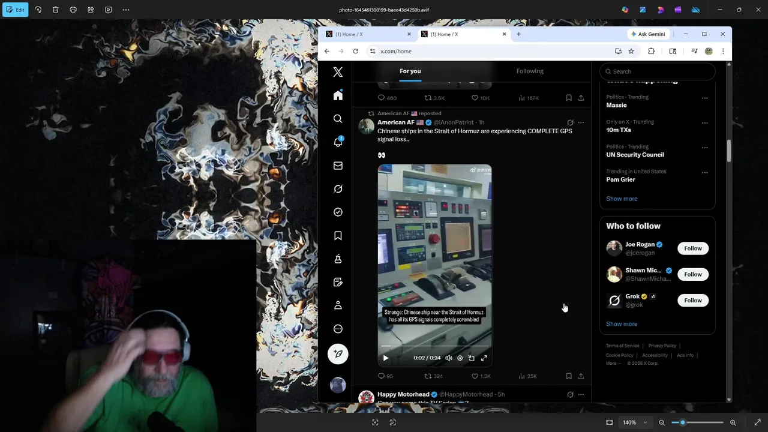
Task: Open Messages envelope in X sidebar
Action: [338, 166]
